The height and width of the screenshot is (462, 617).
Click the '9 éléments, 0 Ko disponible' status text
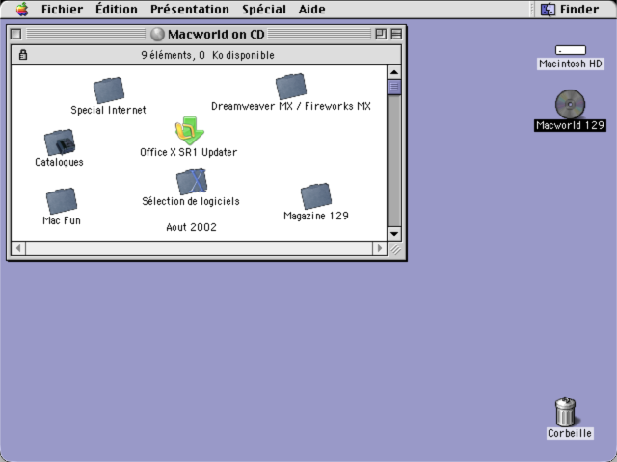click(208, 55)
